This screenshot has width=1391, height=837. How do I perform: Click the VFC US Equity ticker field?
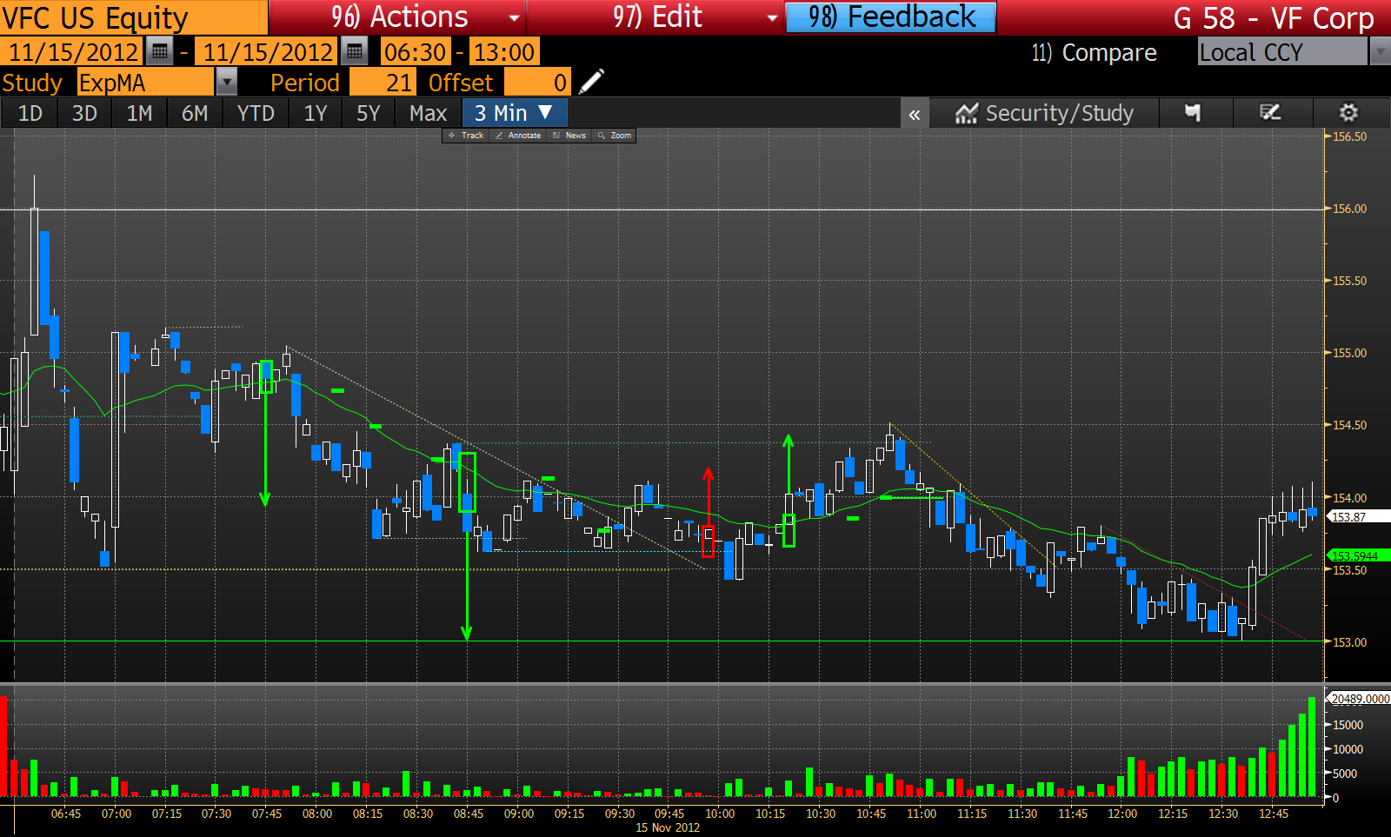(x=134, y=17)
